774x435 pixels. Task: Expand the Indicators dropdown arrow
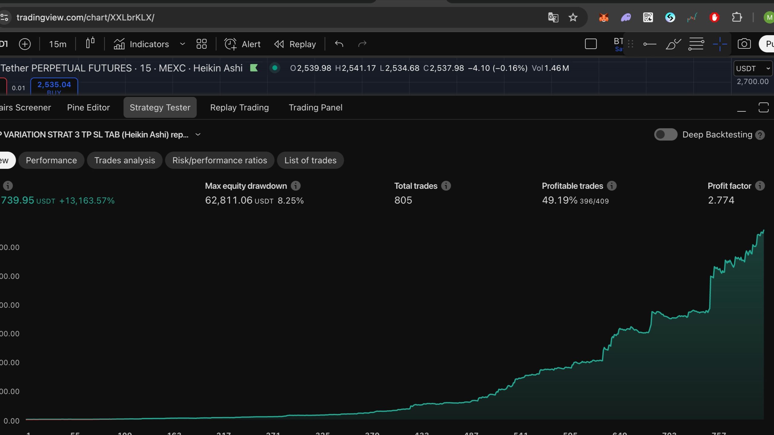tap(182, 44)
